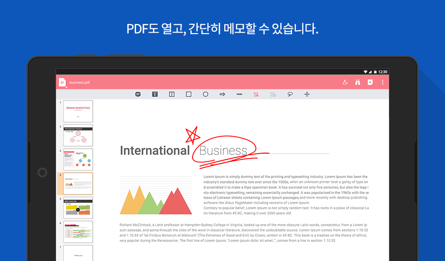445x261 pixels.
Task: Click the word International in heading
Action: [155, 151]
